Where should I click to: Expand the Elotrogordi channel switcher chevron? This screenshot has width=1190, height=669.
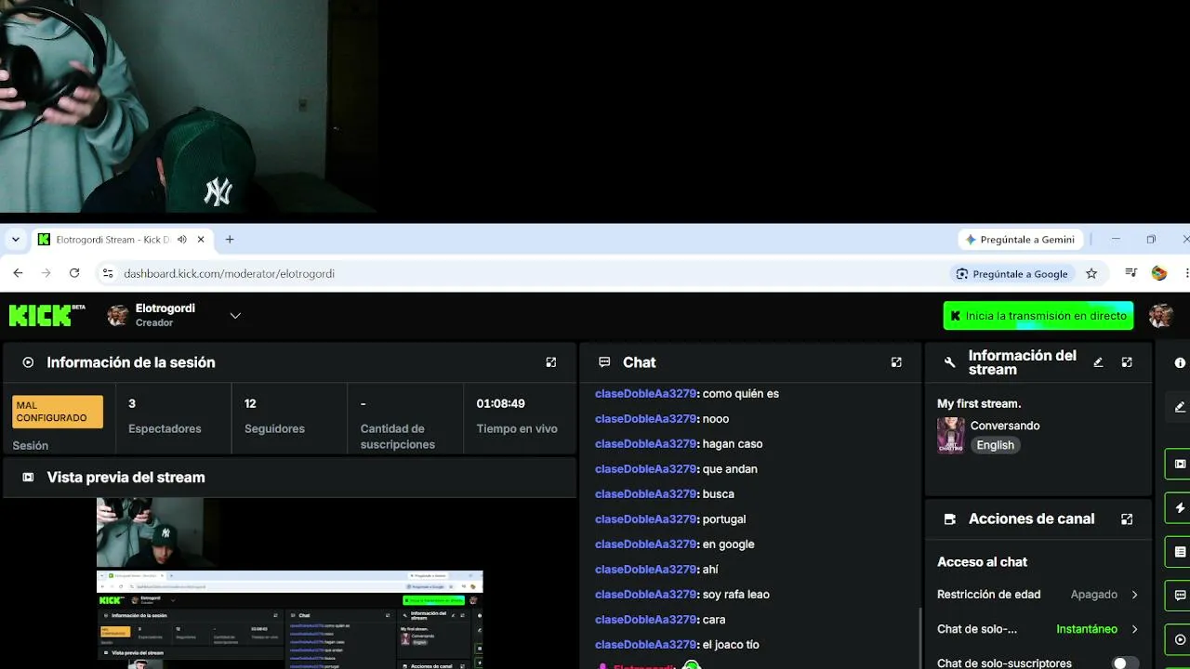[x=235, y=316]
